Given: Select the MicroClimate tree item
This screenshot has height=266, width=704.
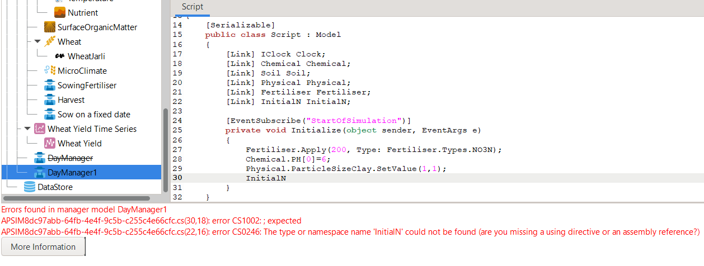Looking at the screenshot, I should click(82, 70).
